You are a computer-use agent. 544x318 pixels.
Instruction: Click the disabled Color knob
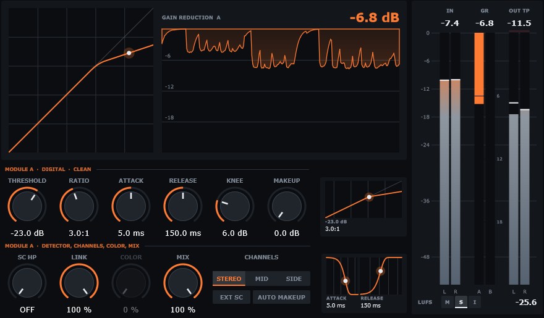(131, 282)
